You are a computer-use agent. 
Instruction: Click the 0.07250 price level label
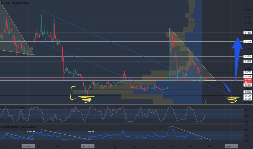click(x=248, y=85)
